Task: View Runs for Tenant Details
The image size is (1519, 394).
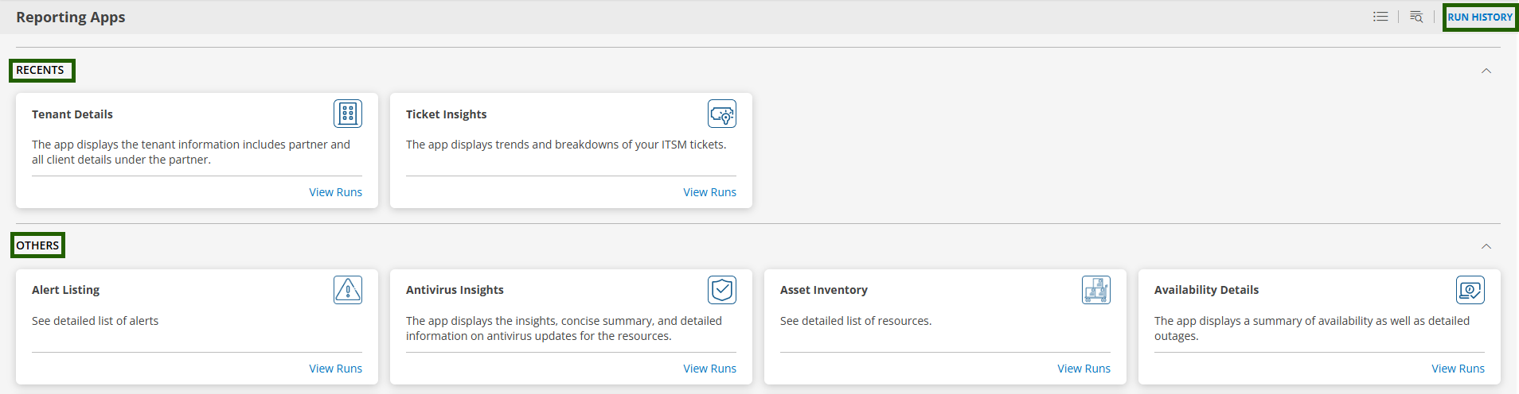Action: (x=335, y=192)
